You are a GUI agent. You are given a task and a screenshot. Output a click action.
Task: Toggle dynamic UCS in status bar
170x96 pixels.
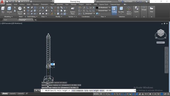pyautogui.click(x=133, y=94)
